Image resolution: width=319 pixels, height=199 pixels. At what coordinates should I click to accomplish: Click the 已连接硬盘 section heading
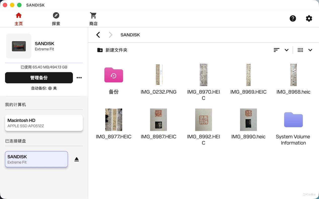[16, 141]
